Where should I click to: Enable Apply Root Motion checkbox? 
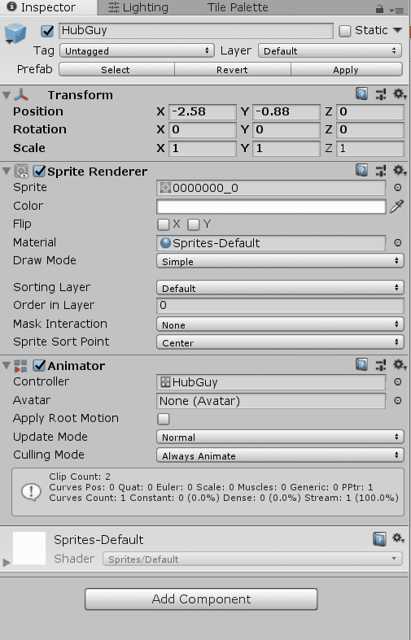[x=164, y=419]
